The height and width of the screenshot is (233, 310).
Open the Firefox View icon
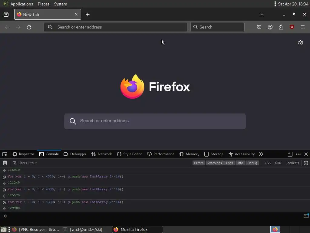[6, 15]
